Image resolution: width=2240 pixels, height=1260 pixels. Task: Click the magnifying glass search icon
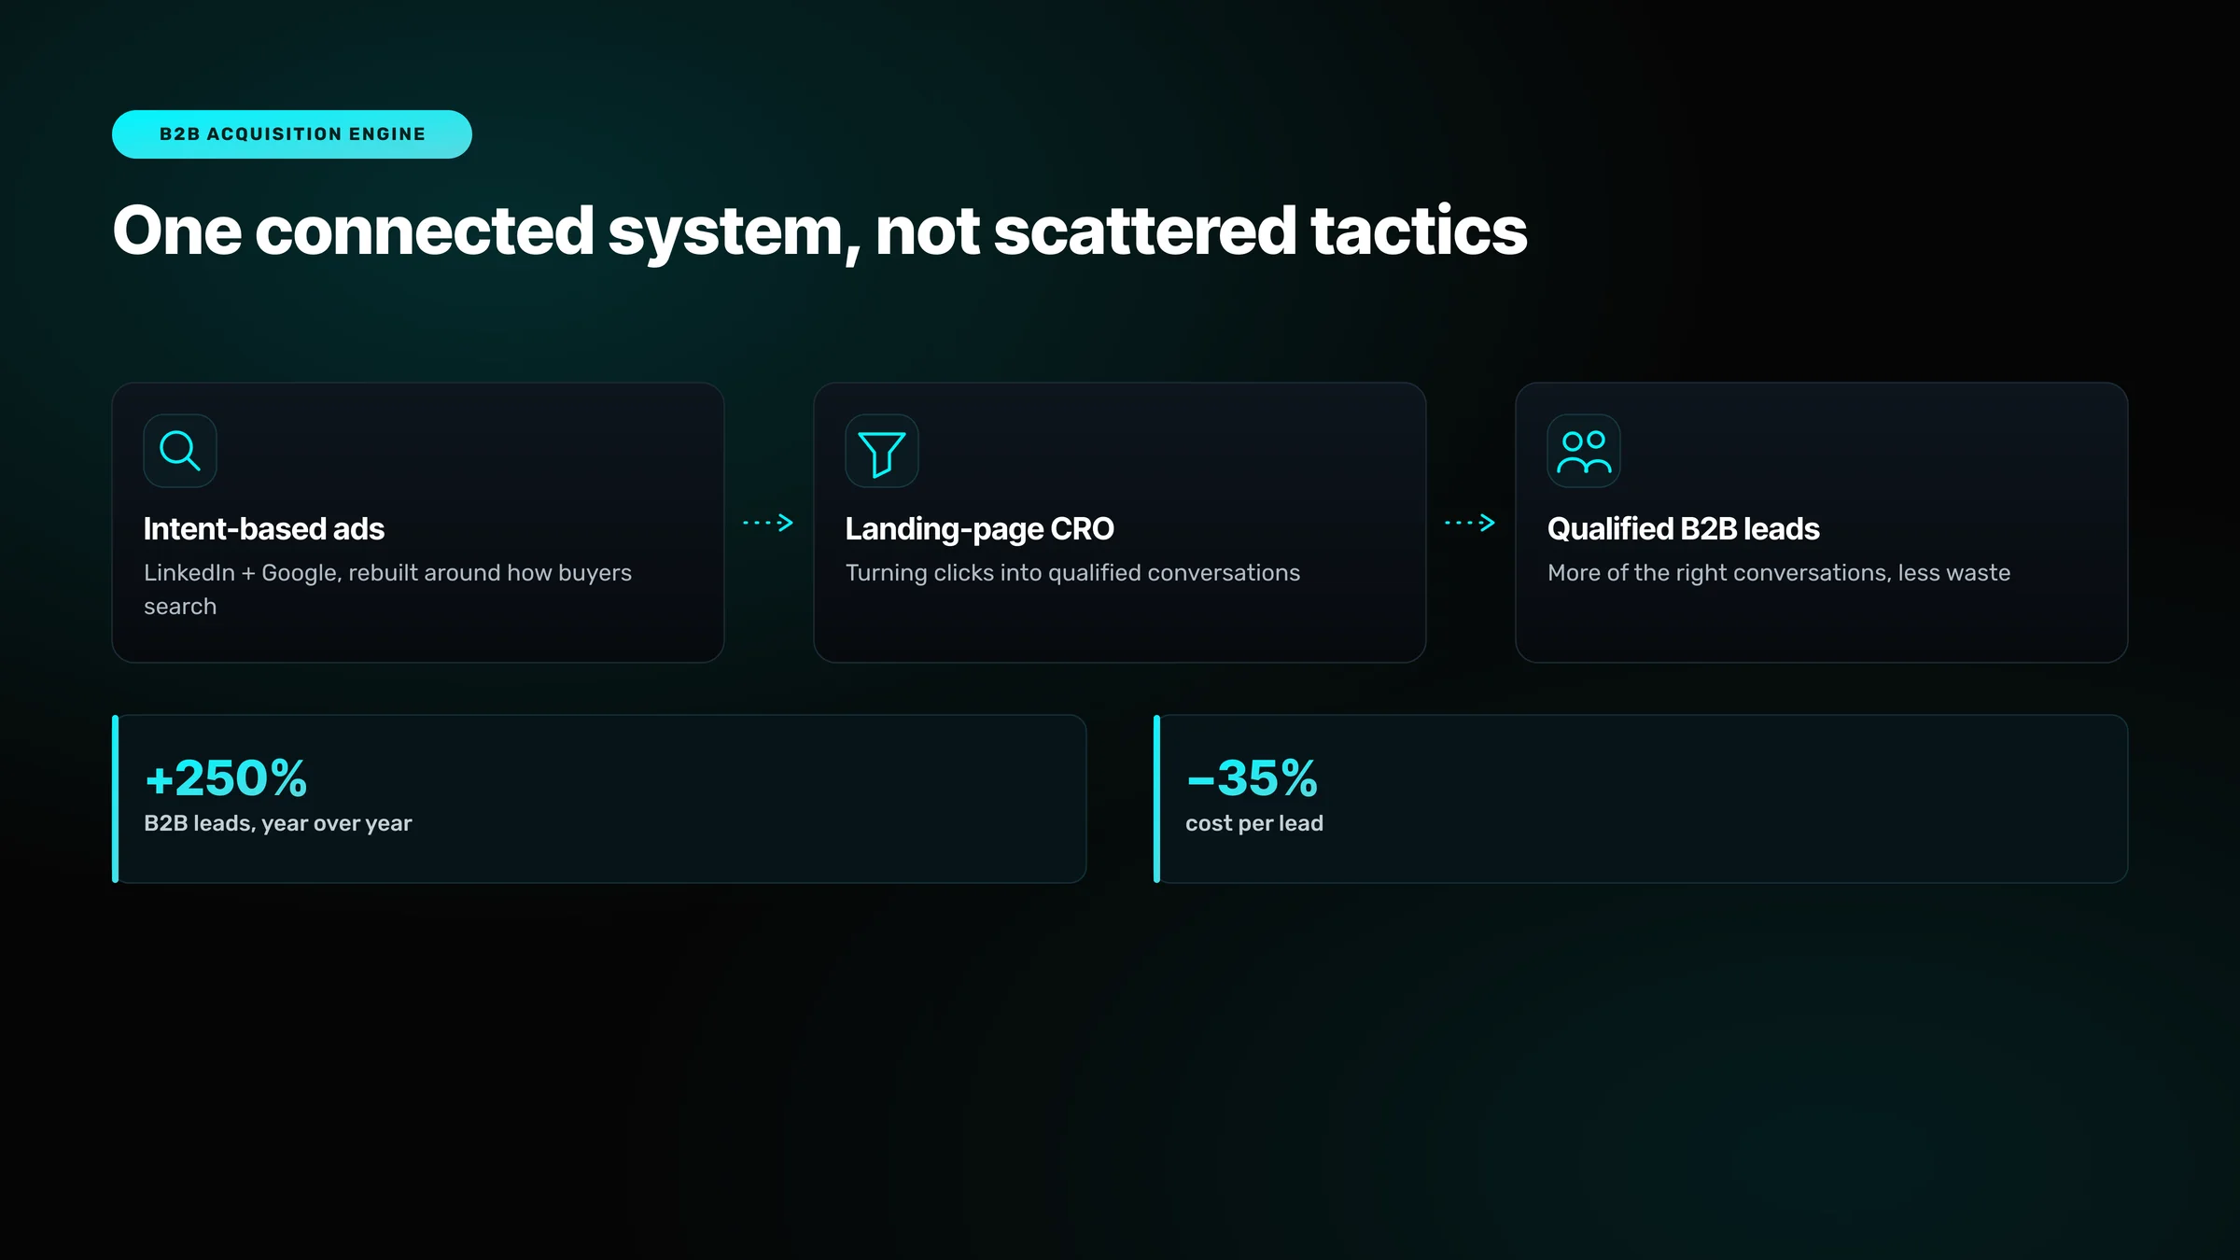180,451
